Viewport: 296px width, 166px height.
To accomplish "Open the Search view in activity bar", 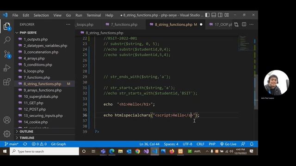I will point(7,40).
